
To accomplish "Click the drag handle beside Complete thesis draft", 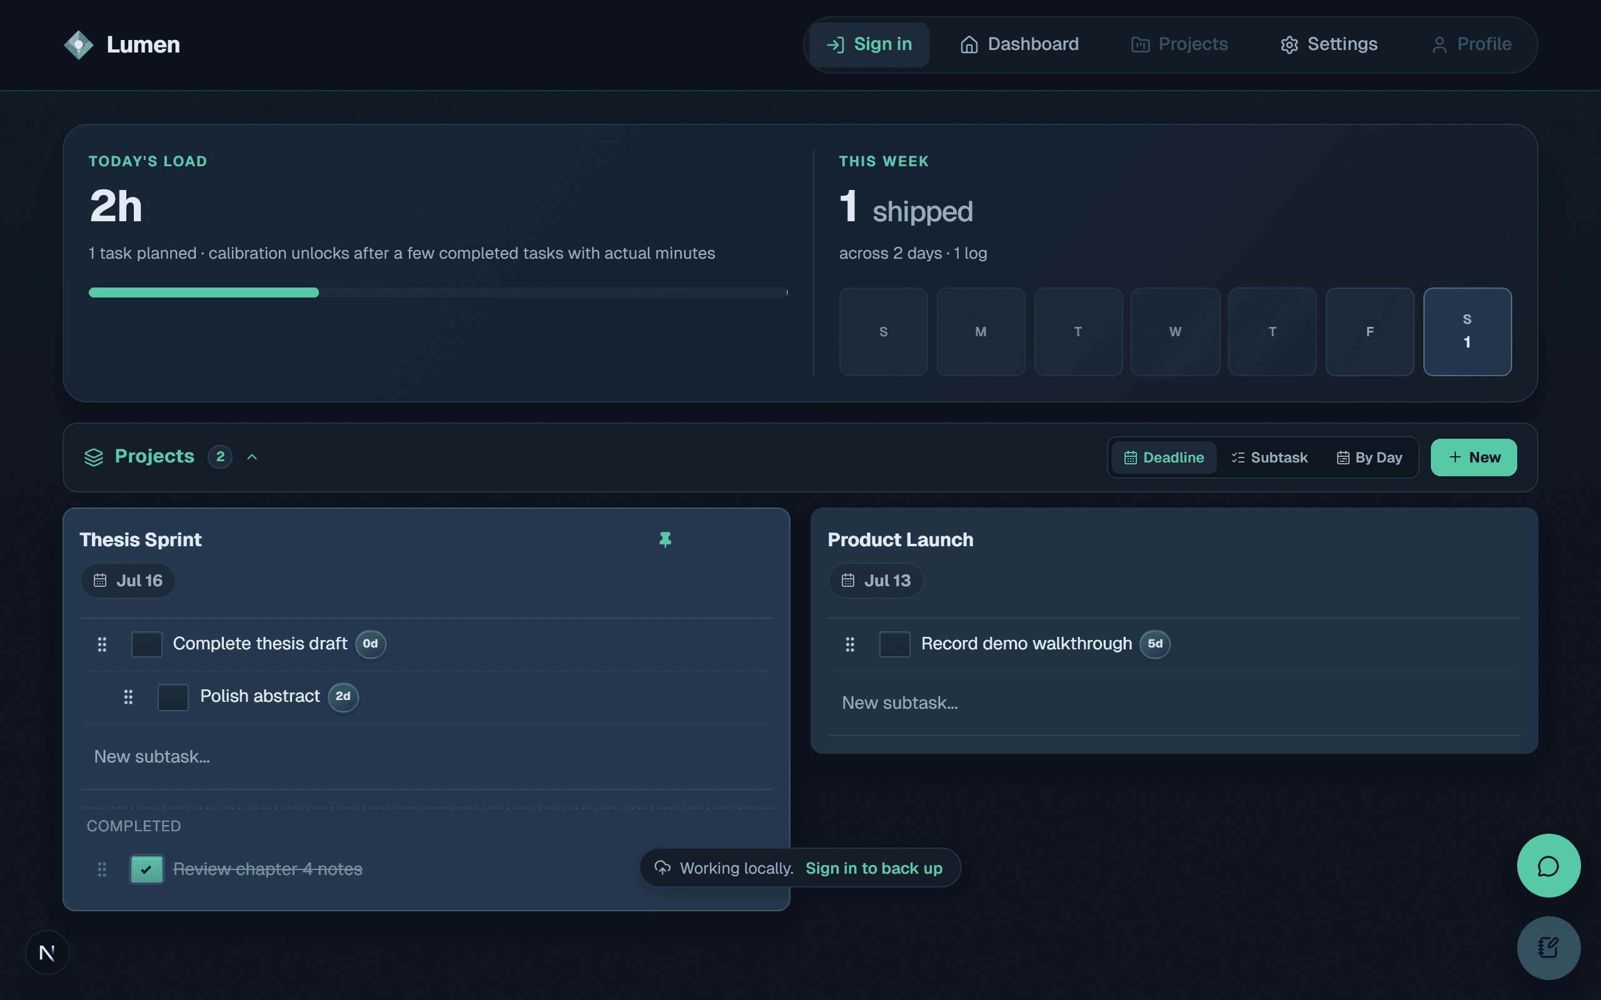I will 102,644.
